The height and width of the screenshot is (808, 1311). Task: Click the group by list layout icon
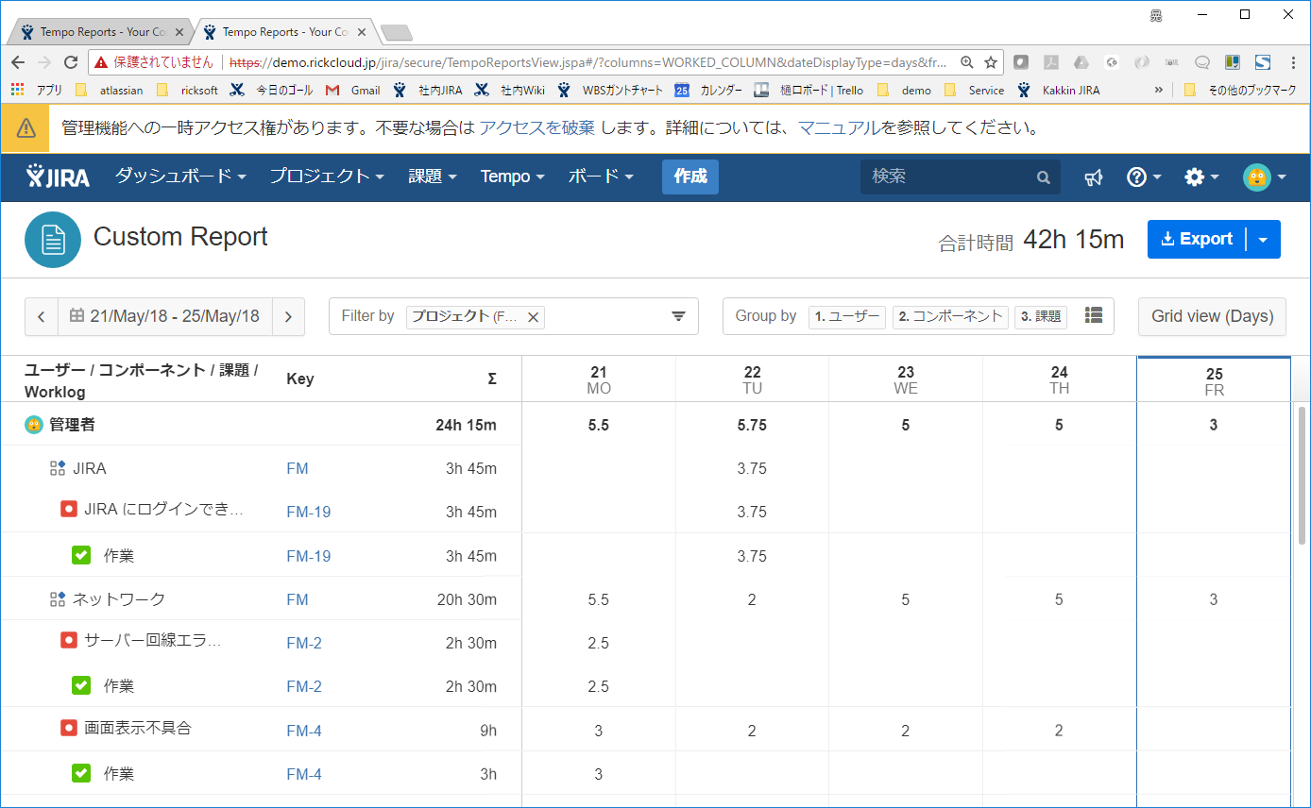click(x=1094, y=315)
